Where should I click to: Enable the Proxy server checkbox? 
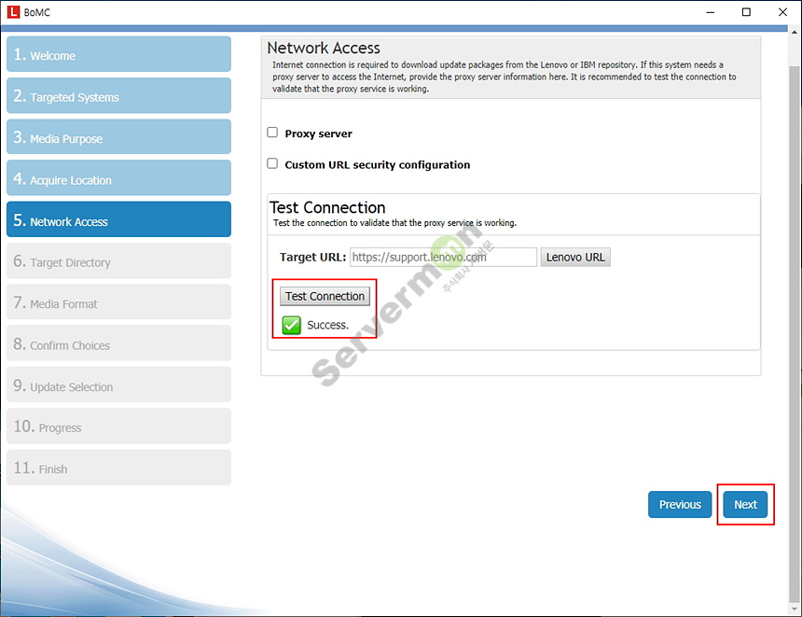point(272,133)
